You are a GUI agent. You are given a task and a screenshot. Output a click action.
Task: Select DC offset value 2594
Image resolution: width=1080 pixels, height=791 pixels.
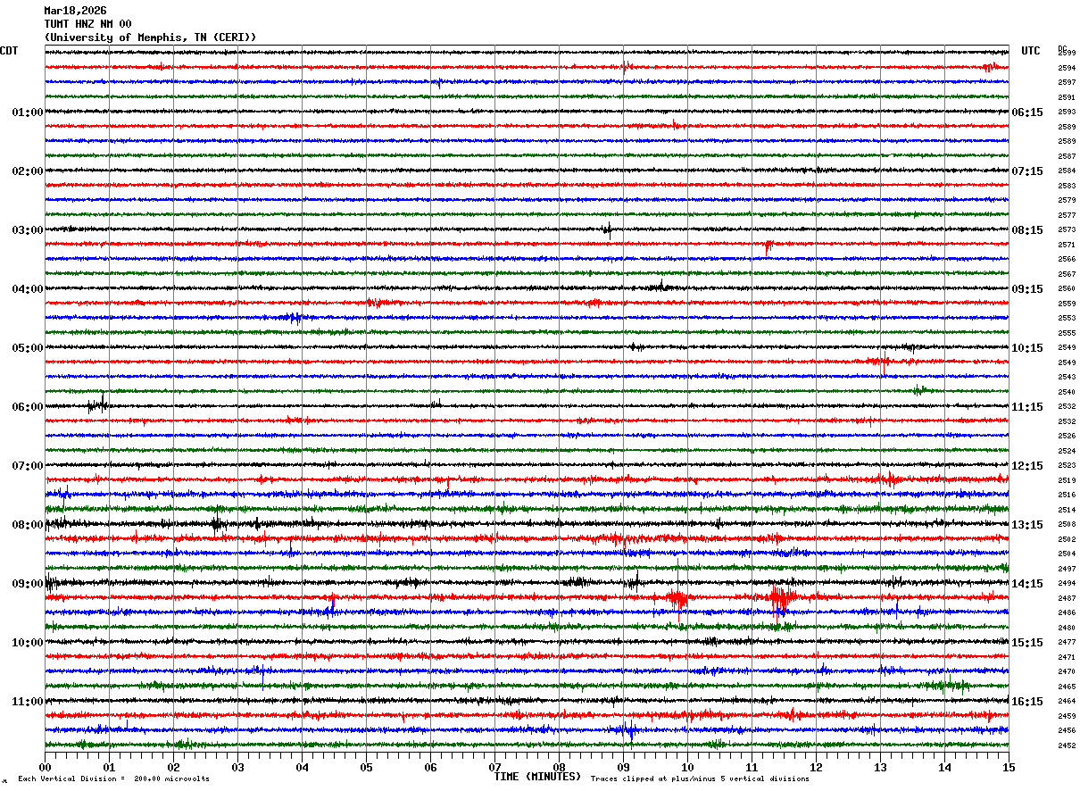point(1067,68)
